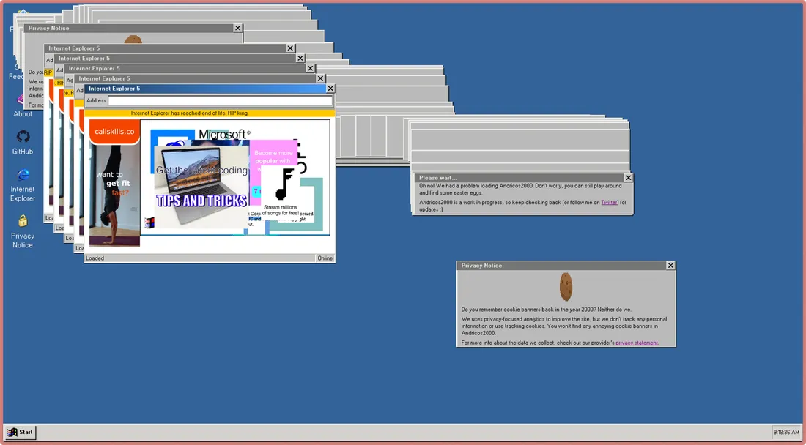The height and width of the screenshot is (445, 806).
Task: Close the 'Please wait...' window
Action: click(628, 178)
